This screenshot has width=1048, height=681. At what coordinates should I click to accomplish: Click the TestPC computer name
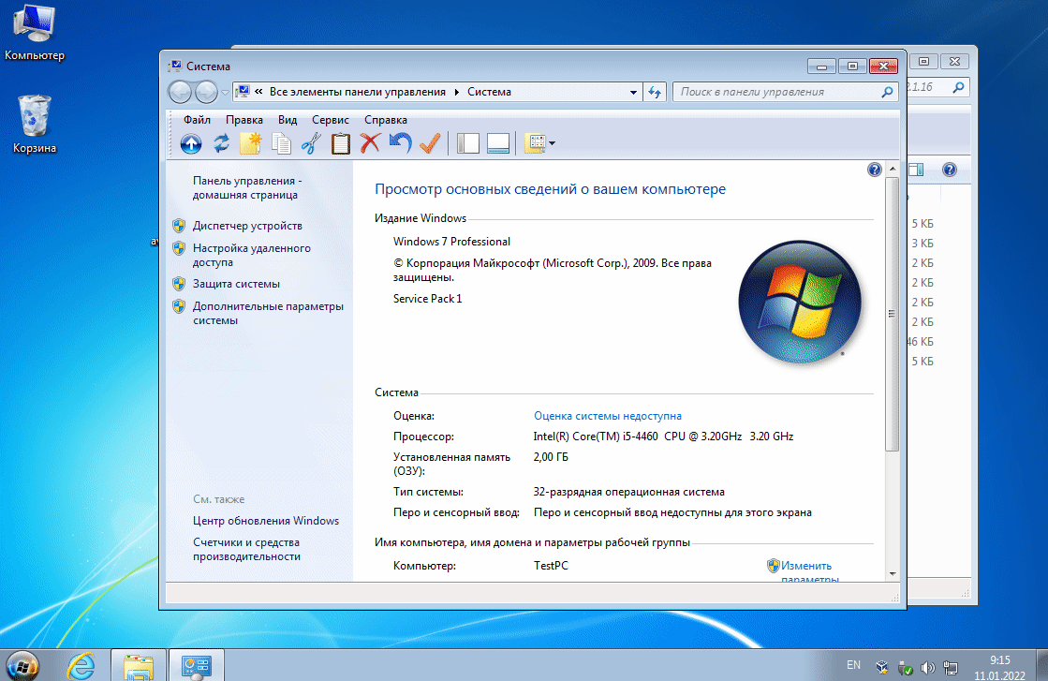(551, 566)
